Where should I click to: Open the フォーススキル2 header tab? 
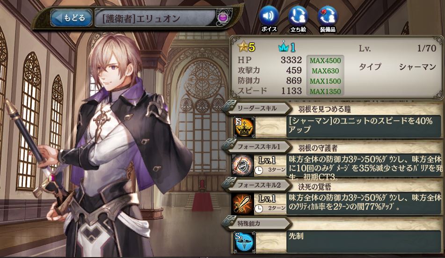point(257,185)
